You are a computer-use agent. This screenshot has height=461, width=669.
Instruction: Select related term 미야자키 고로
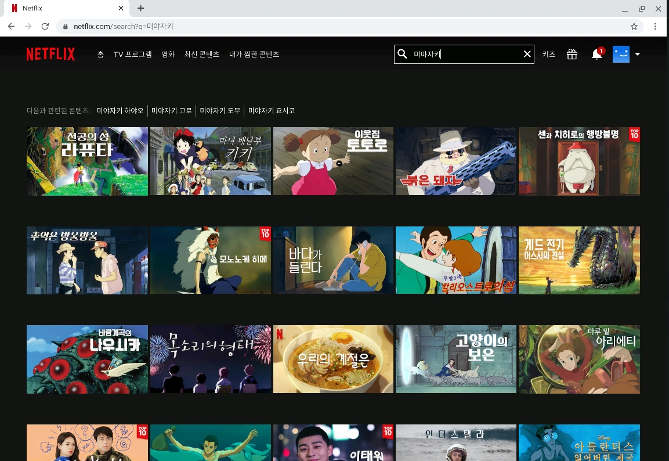(x=172, y=110)
